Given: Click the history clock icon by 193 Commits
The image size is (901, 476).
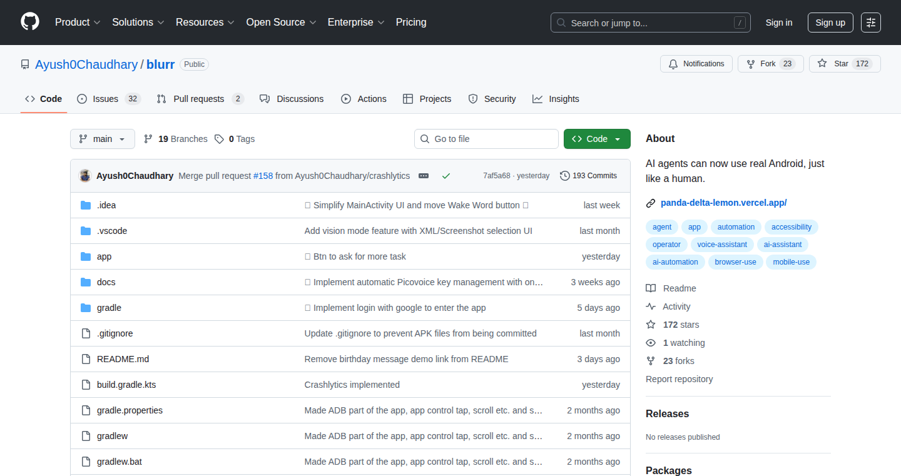Looking at the screenshot, I should tap(565, 176).
